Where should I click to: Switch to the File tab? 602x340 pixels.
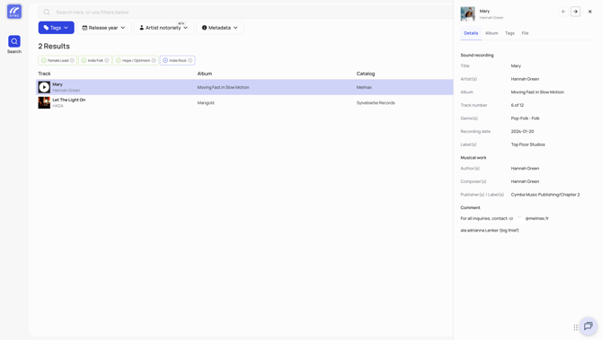(525, 33)
